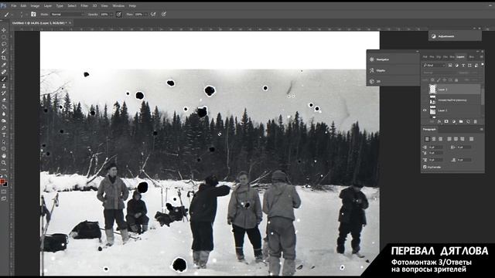This screenshot has width=495, height=278.
Task: Center text in Paragraph panel
Action: coord(434,139)
